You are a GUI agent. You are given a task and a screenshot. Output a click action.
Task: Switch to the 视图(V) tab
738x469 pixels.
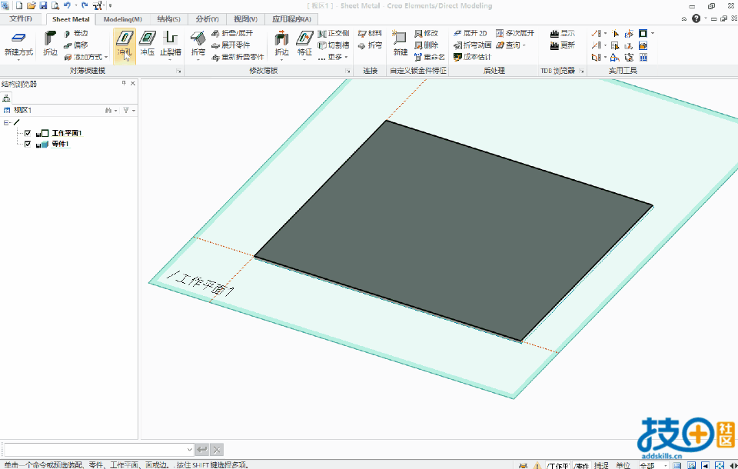pyautogui.click(x=245, y=19)
